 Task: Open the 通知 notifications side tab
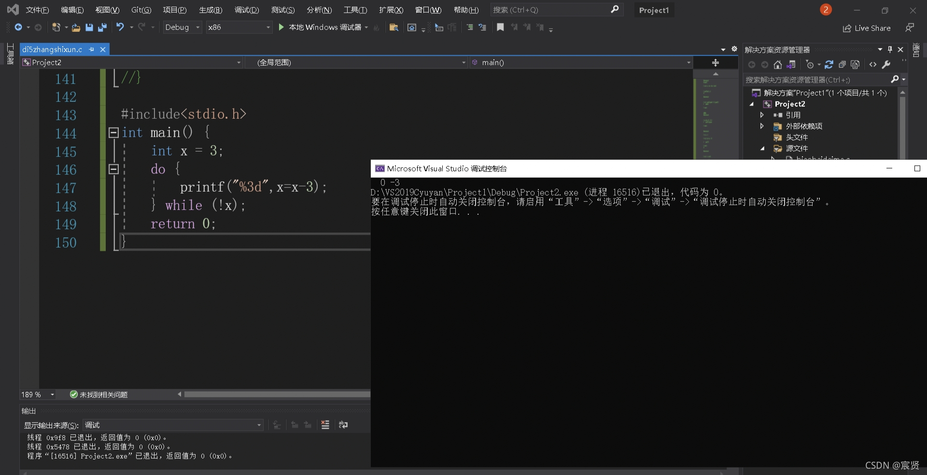pos(916,50)
